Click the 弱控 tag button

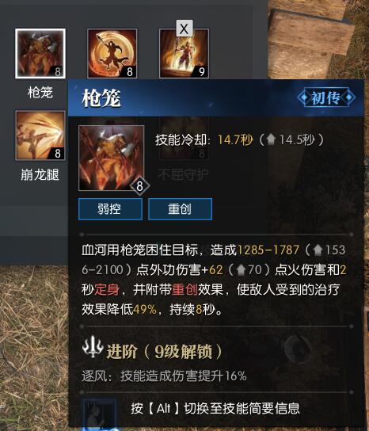110,209
